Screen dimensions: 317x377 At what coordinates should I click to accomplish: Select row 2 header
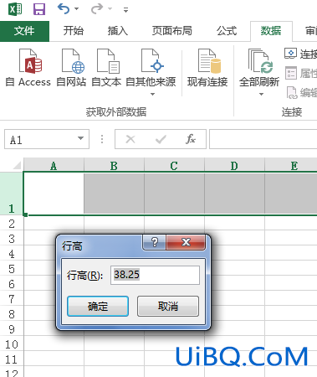click(x=12, y=224)
